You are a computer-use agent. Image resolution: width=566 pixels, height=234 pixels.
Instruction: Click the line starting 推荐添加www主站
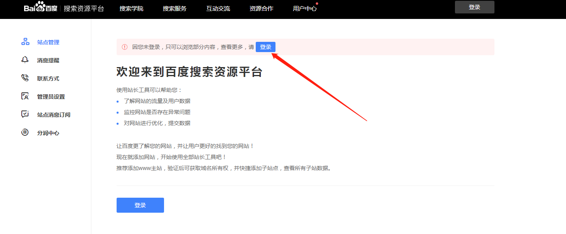[x=224, y=168]
